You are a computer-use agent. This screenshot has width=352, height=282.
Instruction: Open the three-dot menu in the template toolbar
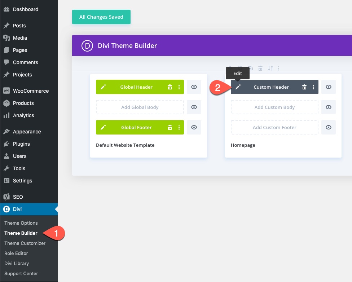[278, 68]
